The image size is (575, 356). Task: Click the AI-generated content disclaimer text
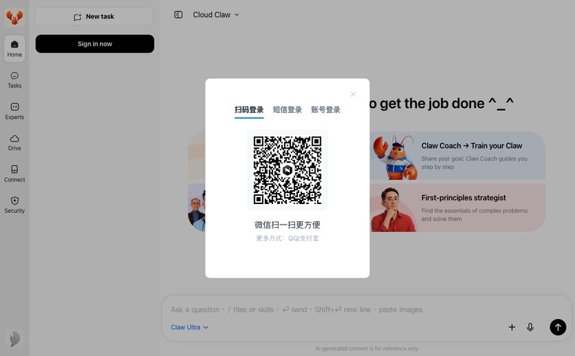coord(366,348)
